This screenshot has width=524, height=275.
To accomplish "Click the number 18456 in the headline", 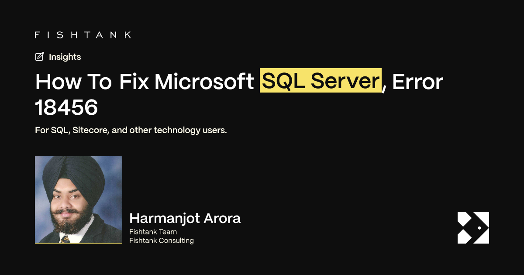I will (x=66, y=107).
